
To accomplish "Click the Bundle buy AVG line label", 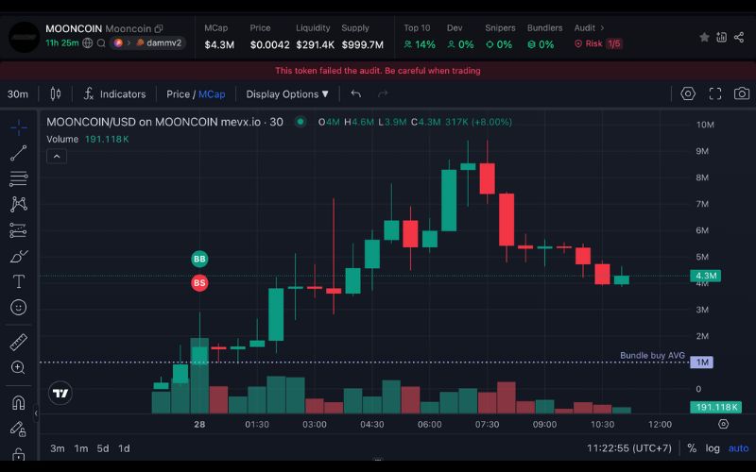I will [x=652, y=356].
